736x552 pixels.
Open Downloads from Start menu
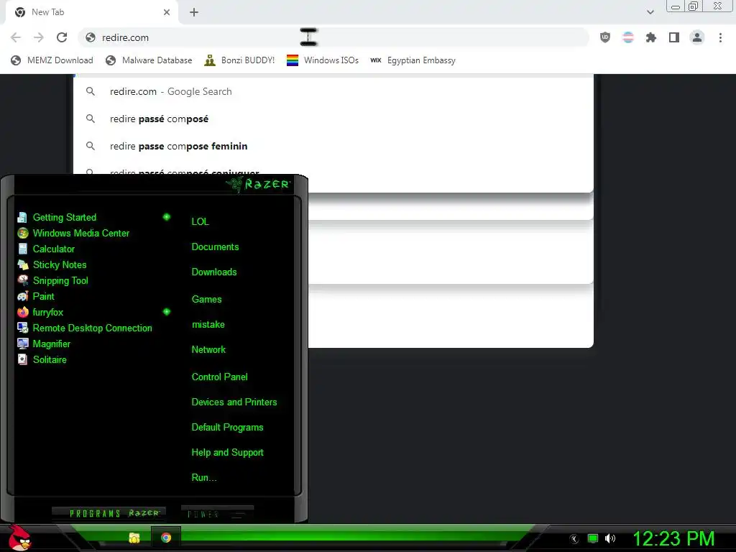[x=214, y=272]
